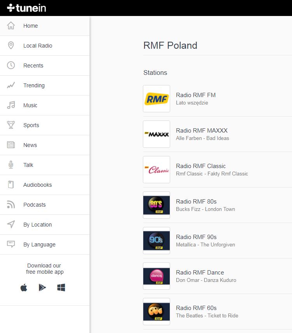Click 'Lato wszędzie' now-playing text
The height and width of the screenshot is (333, 292).
click(x=192, y=103)
